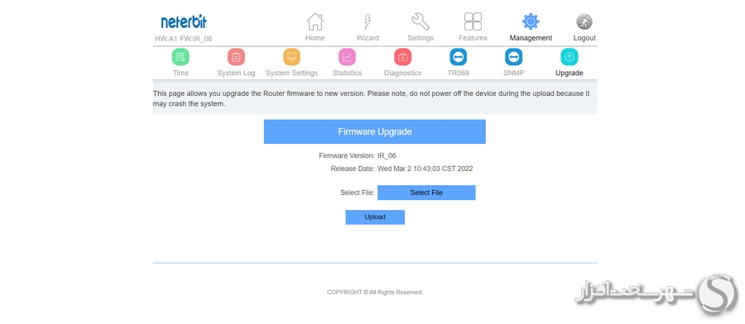Open the Features grid icon
The image size is (745, 324).
click(x=473, y=21)
